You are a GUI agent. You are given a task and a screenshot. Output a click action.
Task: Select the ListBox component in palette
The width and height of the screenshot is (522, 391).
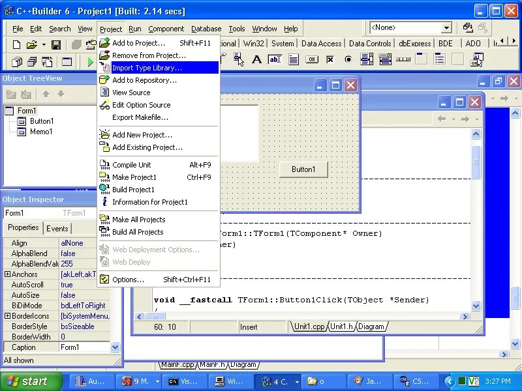pos(367,59)
